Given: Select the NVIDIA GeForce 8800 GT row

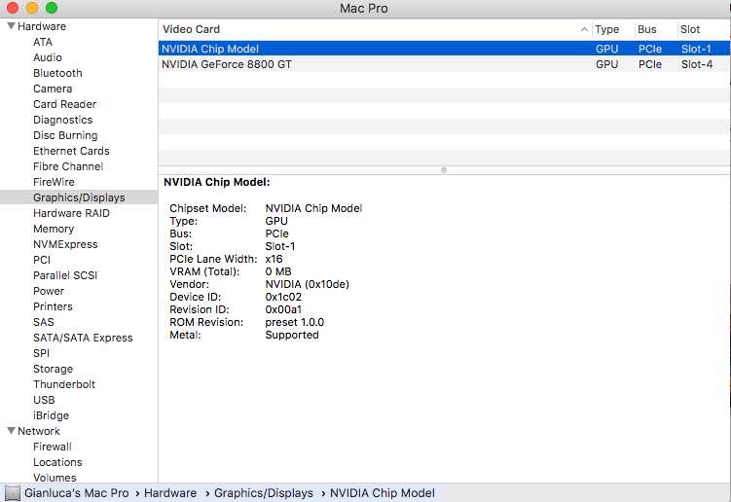Looking at the screenshot, I should [444, 64].
